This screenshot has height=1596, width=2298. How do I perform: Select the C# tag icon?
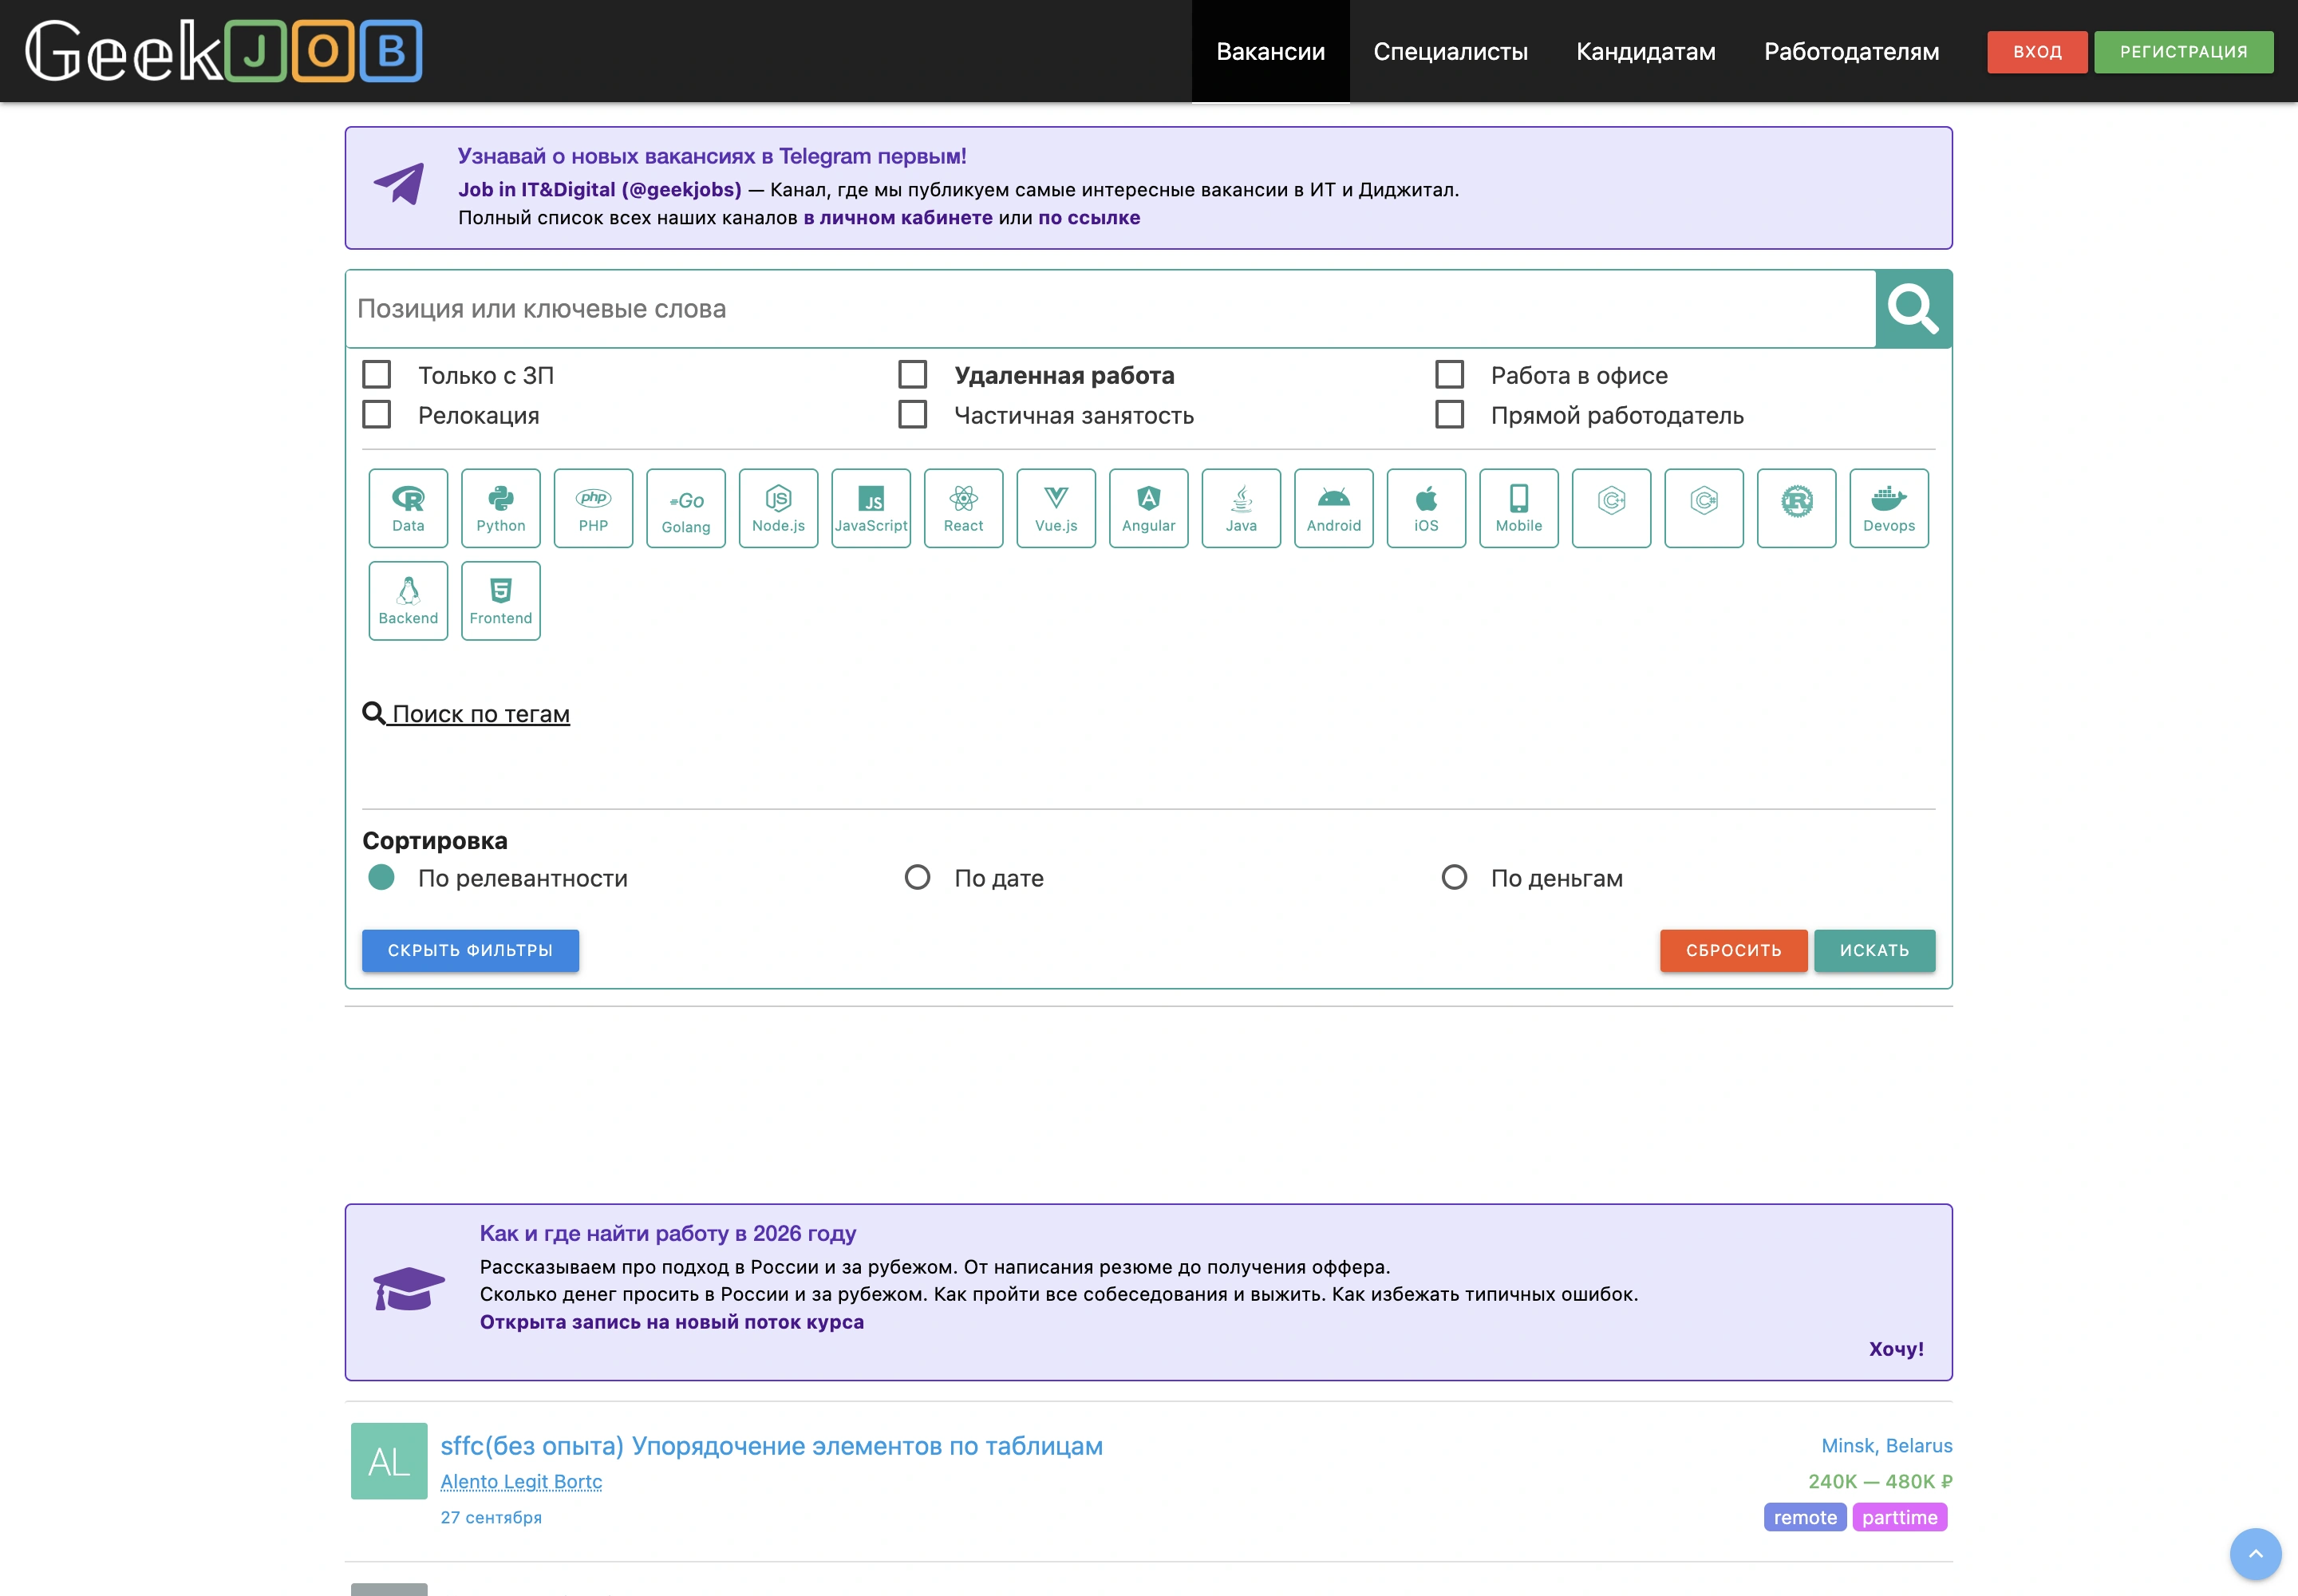coord(1704,508)
